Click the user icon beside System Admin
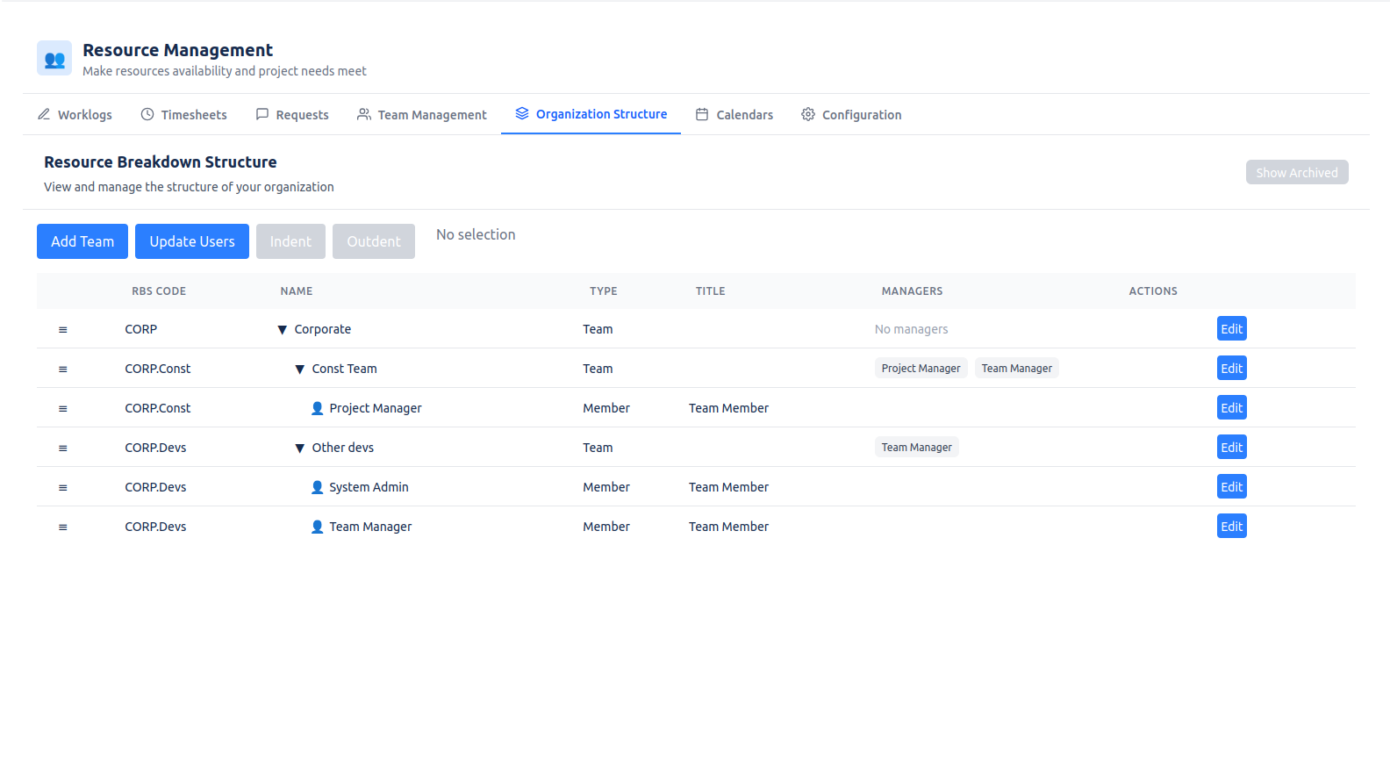 coord(318,487)
